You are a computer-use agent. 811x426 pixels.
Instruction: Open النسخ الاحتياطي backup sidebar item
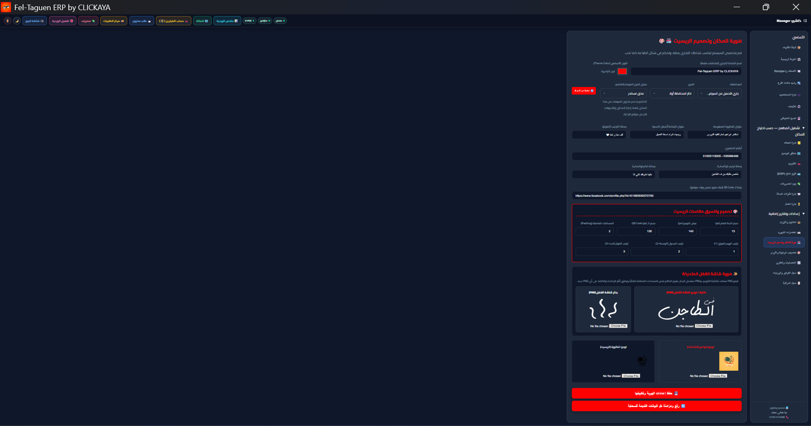(790, 118)
